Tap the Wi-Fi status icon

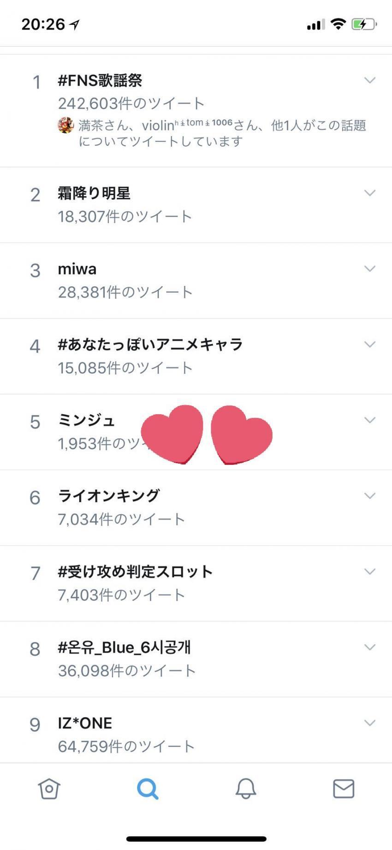click(x=339, y=24)
